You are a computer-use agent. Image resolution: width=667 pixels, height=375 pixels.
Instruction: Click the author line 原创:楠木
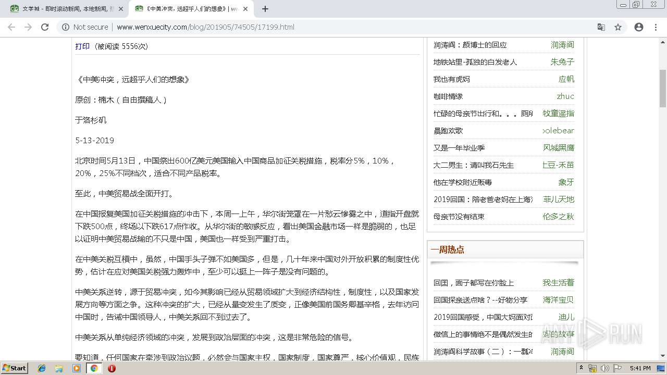click(x=121, y=99)
